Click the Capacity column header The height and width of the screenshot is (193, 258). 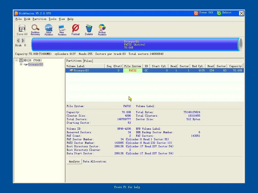tap(235, 66)
